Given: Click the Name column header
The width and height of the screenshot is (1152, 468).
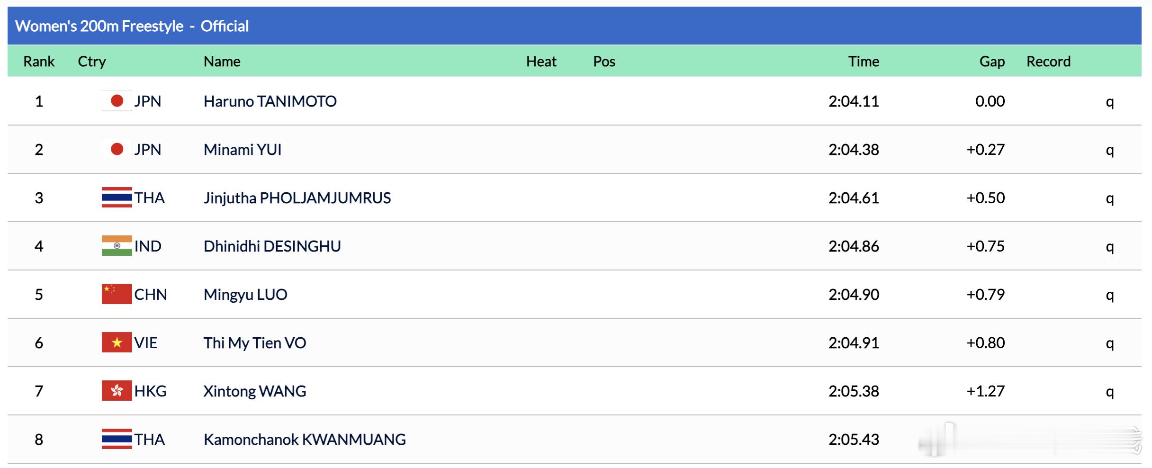Looking at the screenshot, I should pos(222,62).
